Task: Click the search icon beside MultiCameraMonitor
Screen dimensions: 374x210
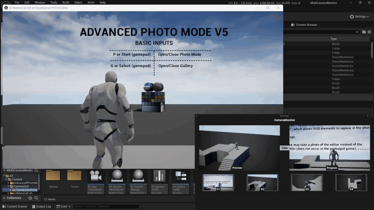Action: pyautogui.click(x=36, y=170)
